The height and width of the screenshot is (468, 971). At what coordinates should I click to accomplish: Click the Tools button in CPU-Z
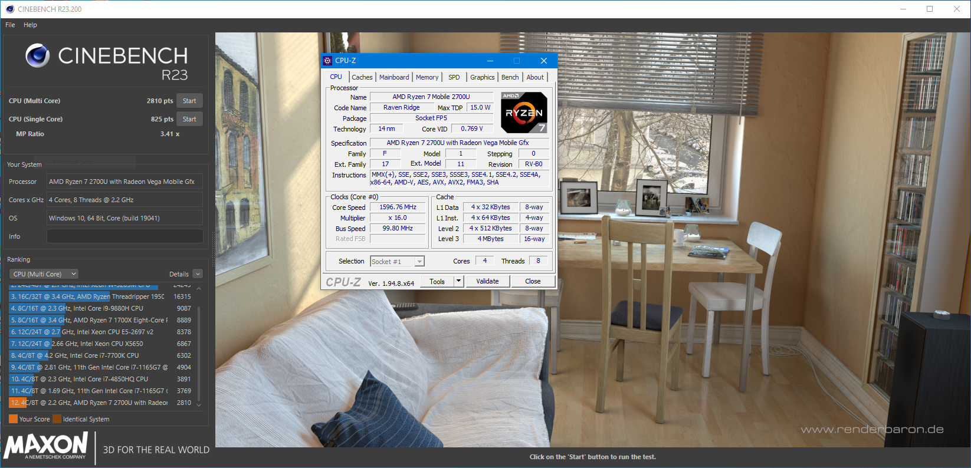point(437,281)
